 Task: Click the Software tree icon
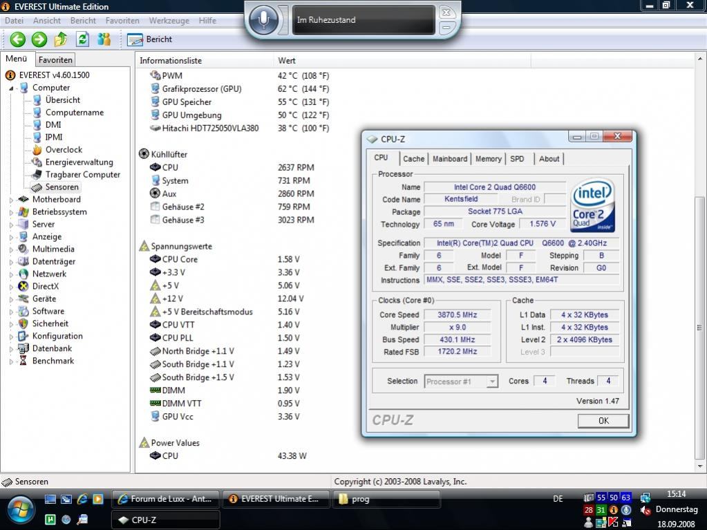click(23, 311)
